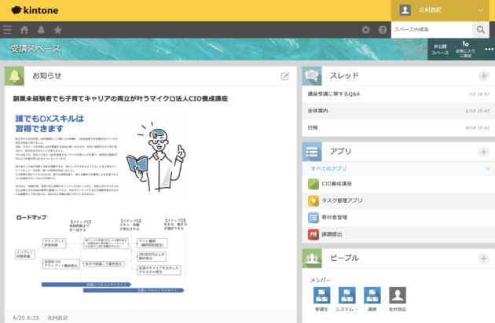Screen dimensions: 495x323
Task: Open the space options ellipsis menu
Action: coord(489,50)
